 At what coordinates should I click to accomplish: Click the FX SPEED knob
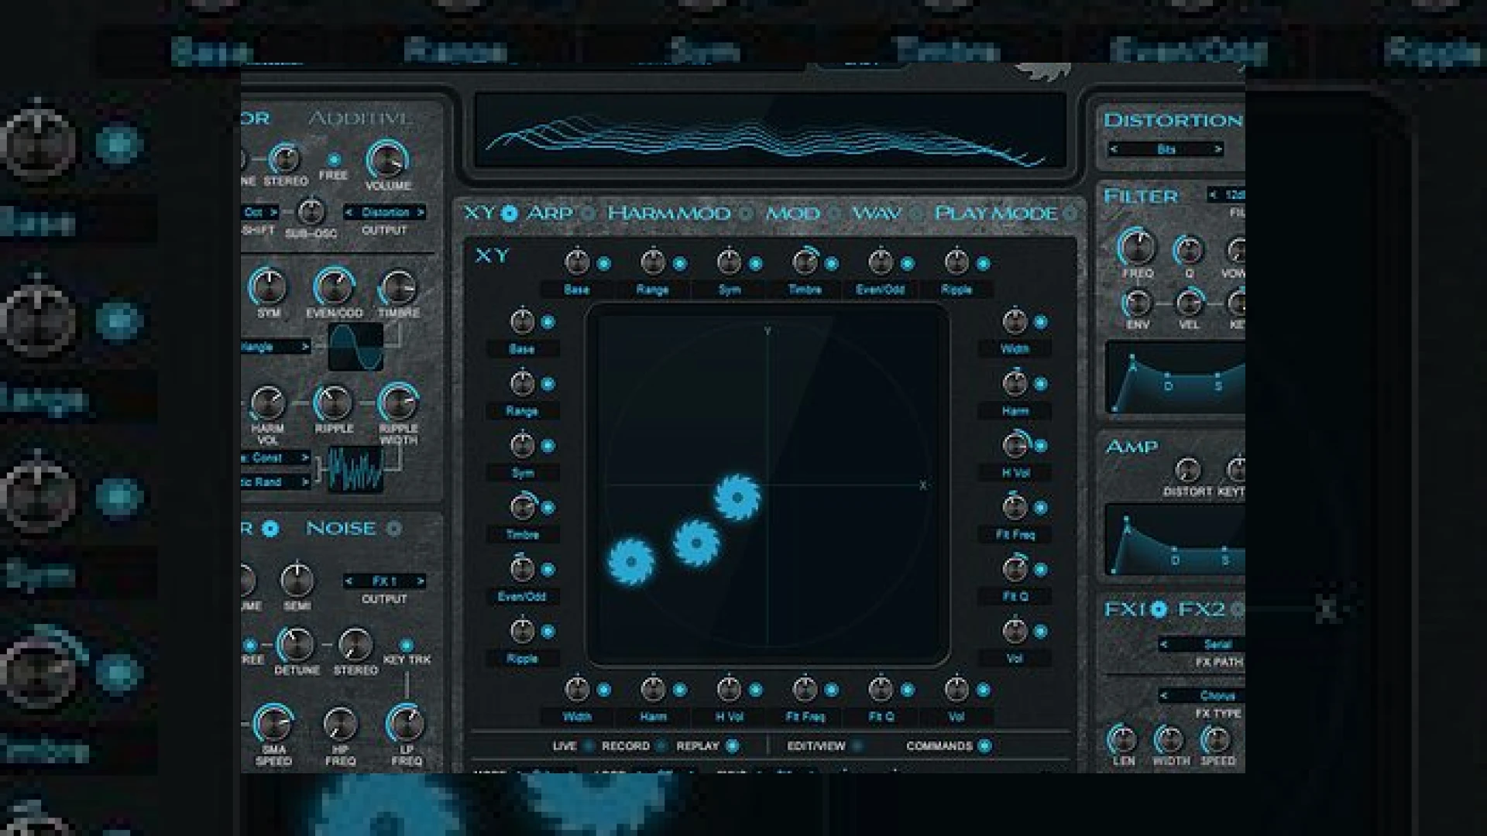[x=1216, y=739]
